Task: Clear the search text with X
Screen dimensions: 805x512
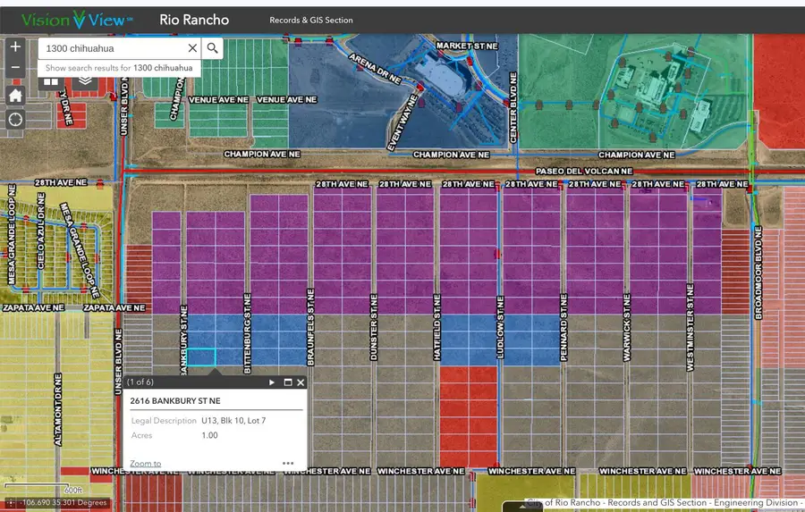Action: coord(192,48)
